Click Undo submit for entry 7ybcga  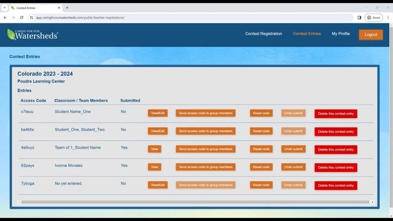[x=294, y=185]
